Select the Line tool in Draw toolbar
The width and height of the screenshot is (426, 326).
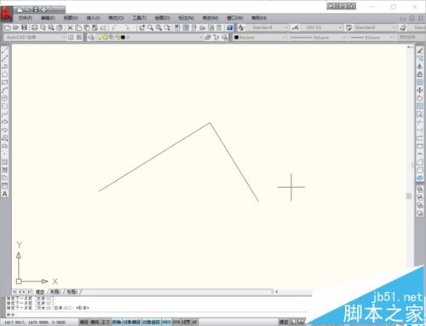(x=4, y=50)
